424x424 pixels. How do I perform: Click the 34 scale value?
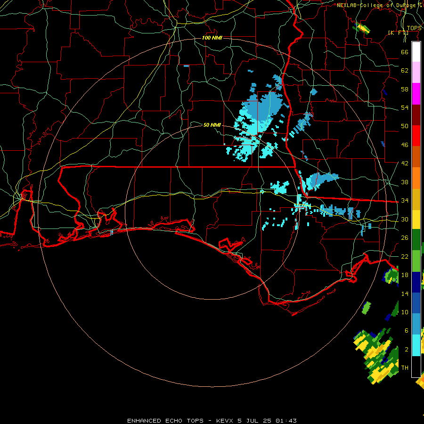(x=405, y=201)
